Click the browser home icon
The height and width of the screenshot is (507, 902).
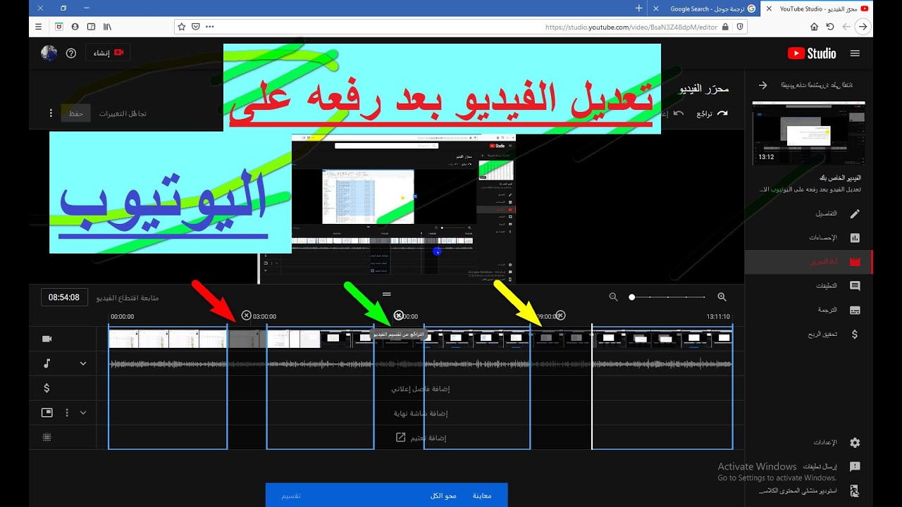click(x=814, y=27)
